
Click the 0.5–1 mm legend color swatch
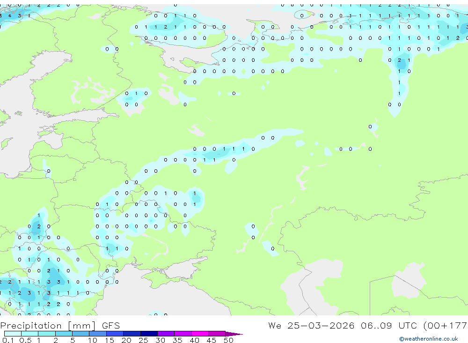pos(30,334)
